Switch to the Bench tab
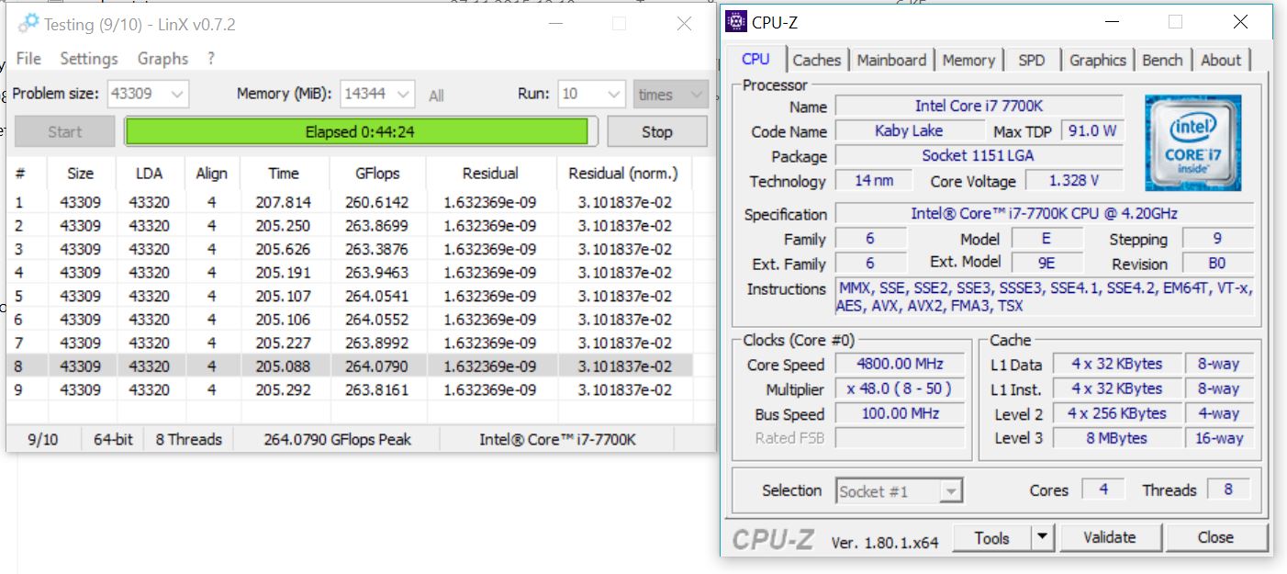 (x=1162, y=60)
